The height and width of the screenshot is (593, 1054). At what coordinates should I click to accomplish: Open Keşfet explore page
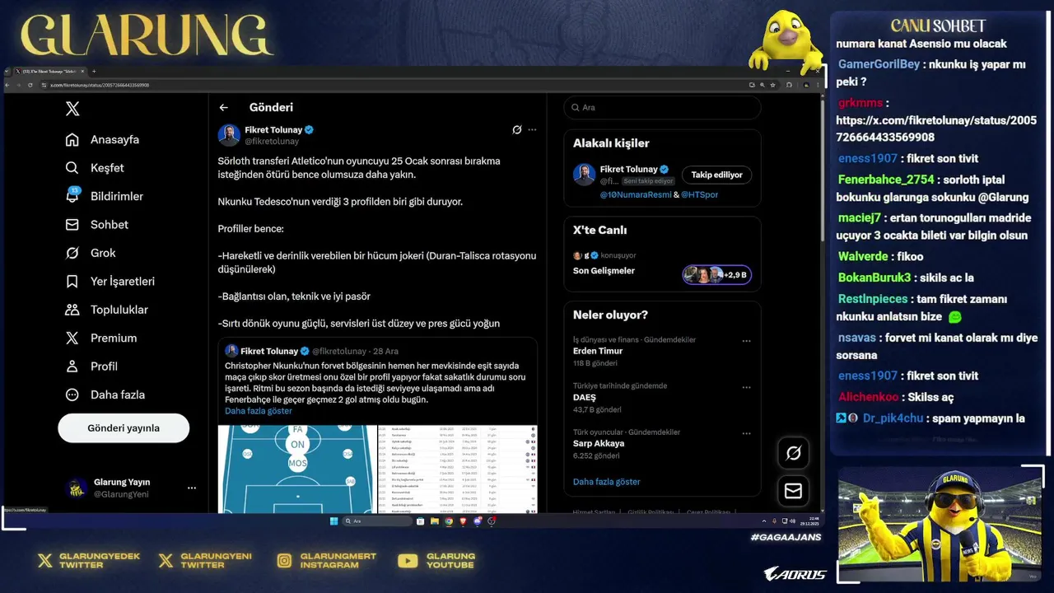tap(95, 168)
